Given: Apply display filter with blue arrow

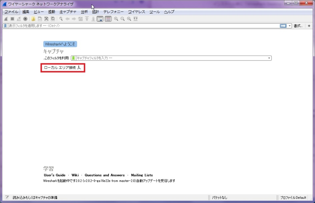Looking at the screenshot, I should pos(283,26).
